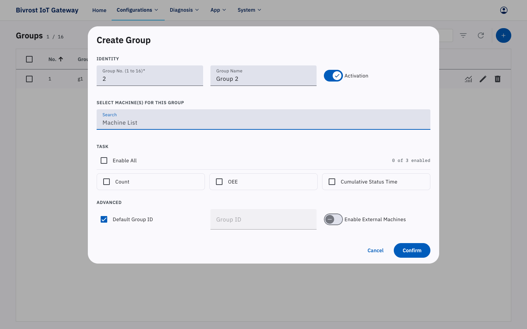Click the filter list icon
527x329 pixels.
(463, 35)
